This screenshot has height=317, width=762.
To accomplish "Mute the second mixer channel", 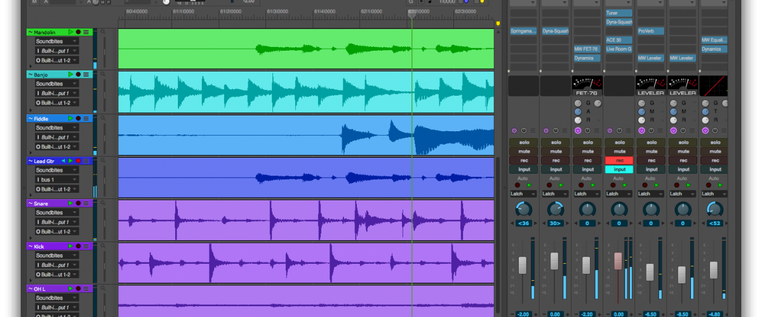I will click(x=556, y=152).
